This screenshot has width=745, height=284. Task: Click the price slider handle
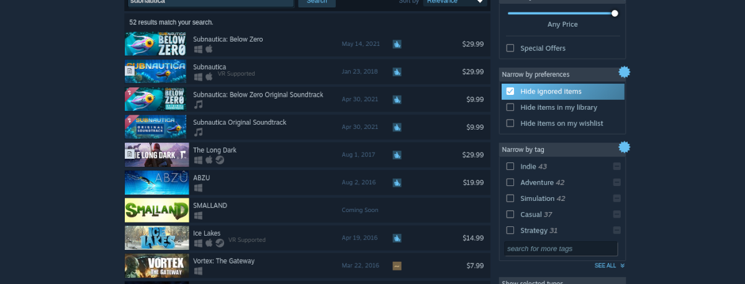pyautogui.click(x=615, y=13)
